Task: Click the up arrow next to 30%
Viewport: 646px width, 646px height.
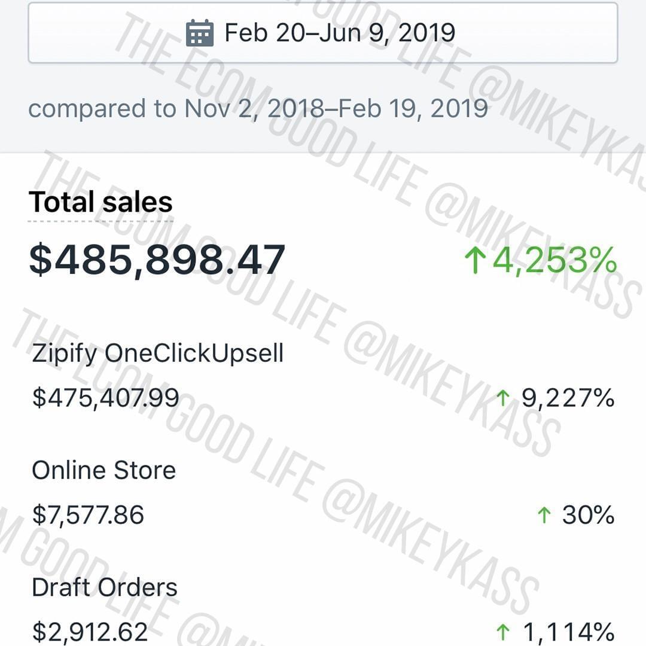Action: (544, 515)
